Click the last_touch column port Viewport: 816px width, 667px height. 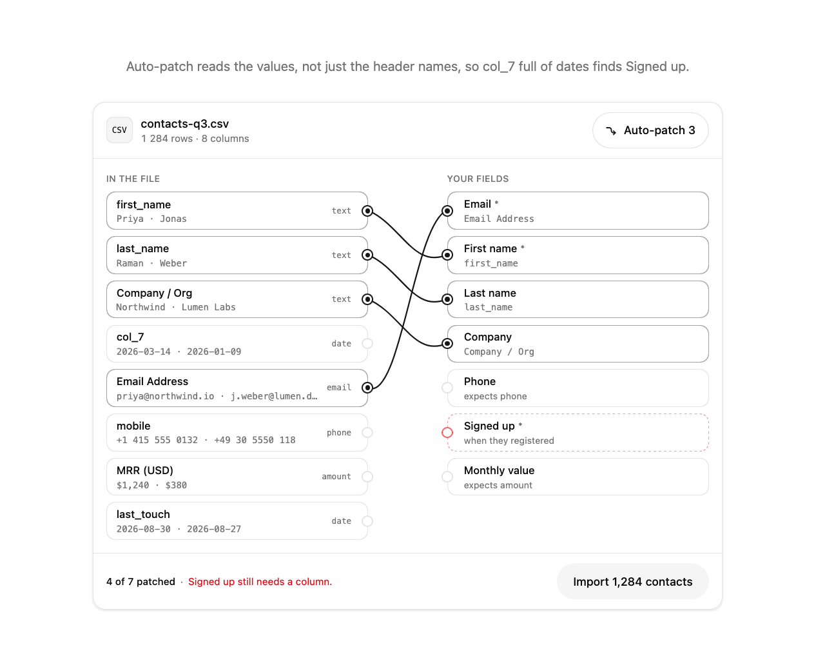point(367,521)
